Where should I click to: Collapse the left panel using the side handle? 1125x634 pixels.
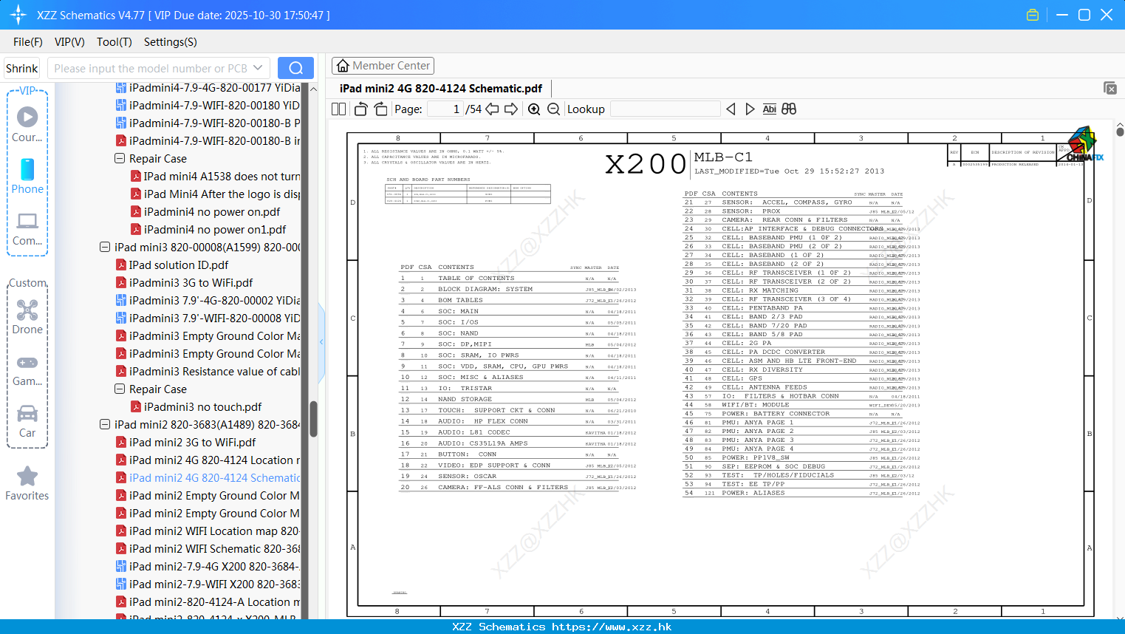[321, 342]
